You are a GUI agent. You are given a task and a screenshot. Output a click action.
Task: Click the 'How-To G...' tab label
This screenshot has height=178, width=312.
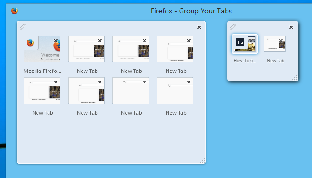pyautogui.click(x=245, y=61)
